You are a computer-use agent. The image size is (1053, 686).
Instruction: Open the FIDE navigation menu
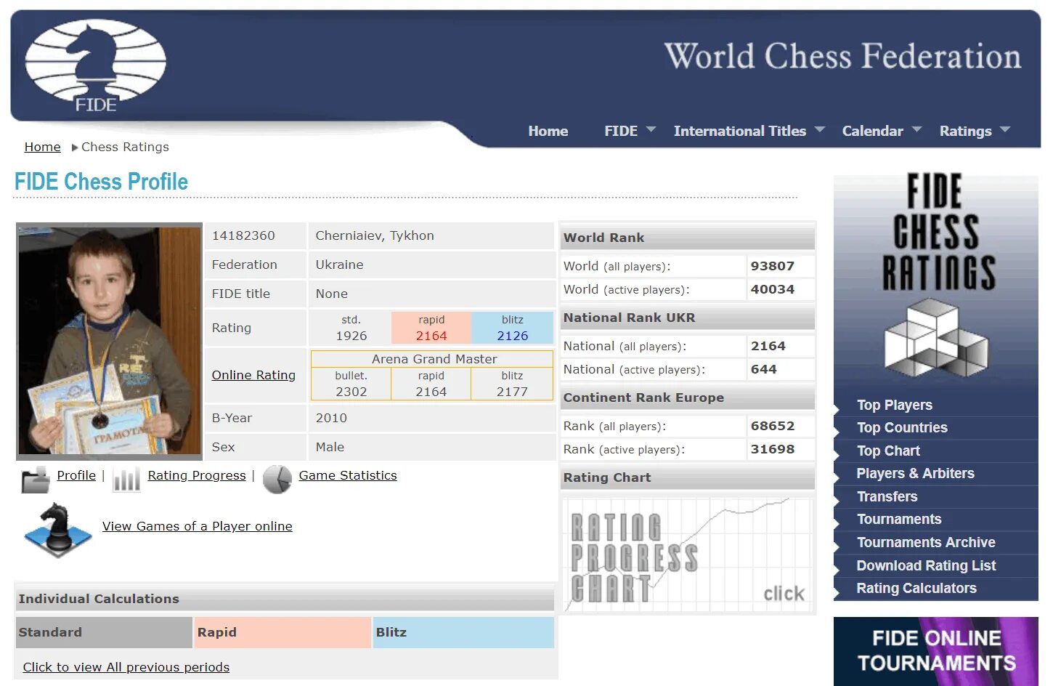[x=621, y=131]
